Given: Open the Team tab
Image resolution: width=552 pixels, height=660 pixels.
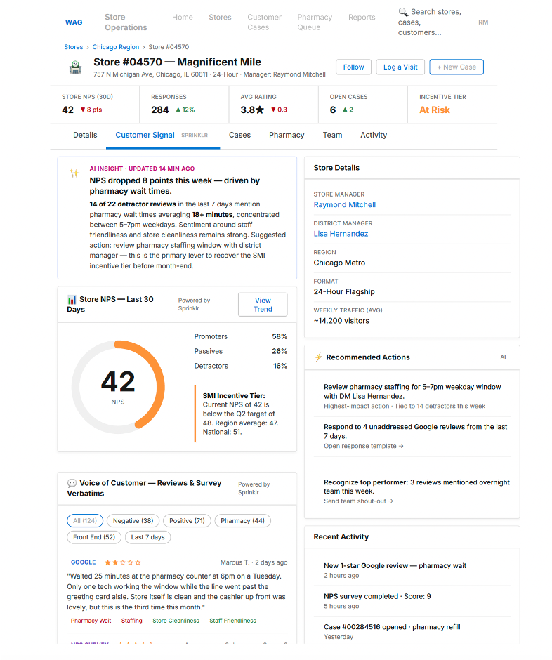Looking at the screenshot, I should pos(332,135).
